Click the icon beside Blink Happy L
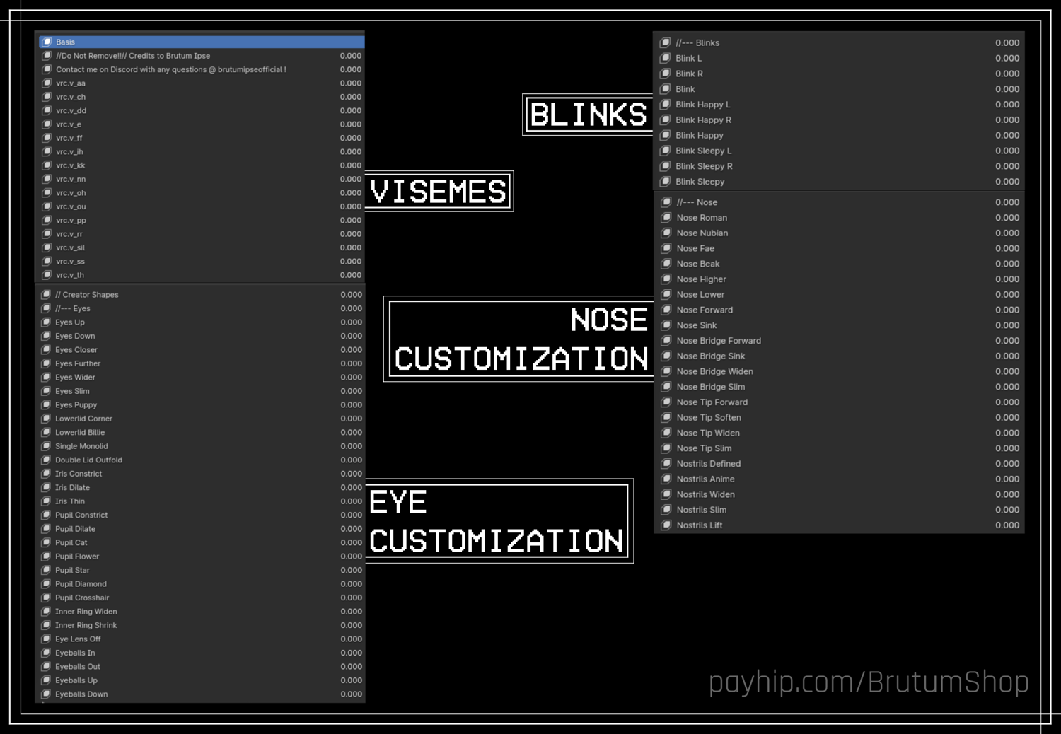 click(665, 104)
